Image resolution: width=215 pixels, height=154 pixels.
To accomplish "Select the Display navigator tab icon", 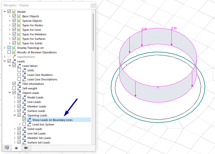I will tap(7, 148).
